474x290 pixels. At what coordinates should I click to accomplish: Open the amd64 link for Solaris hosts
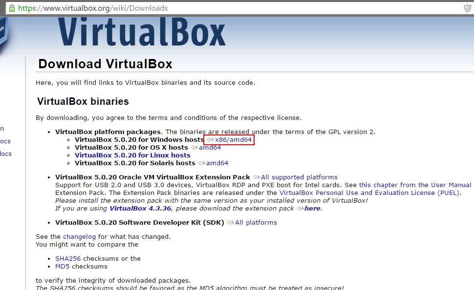(x=217, y=163)
